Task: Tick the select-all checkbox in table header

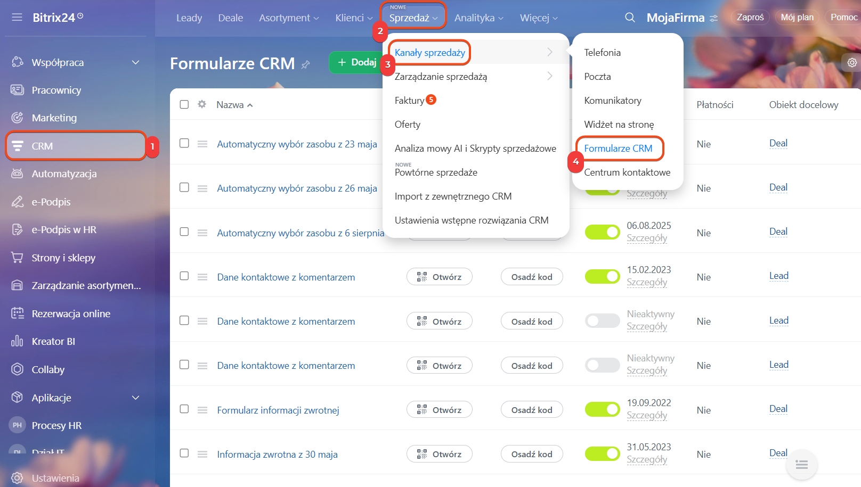Action: point(184,104)
